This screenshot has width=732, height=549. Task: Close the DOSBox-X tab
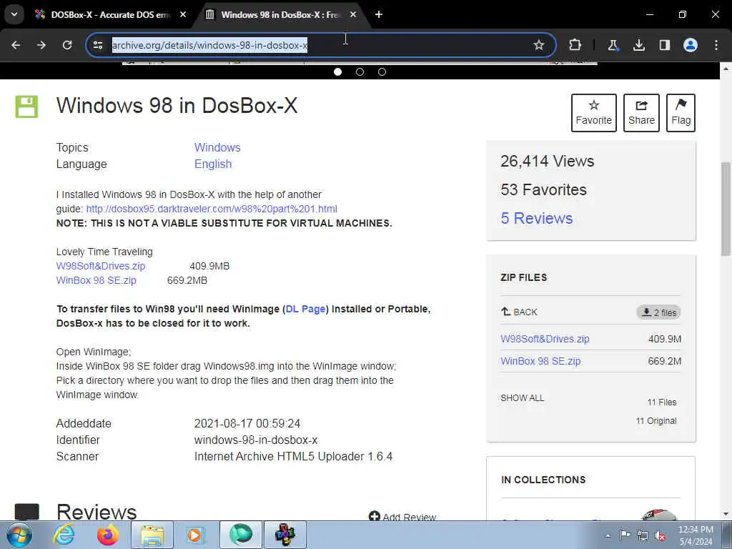[x=183, y=15]
